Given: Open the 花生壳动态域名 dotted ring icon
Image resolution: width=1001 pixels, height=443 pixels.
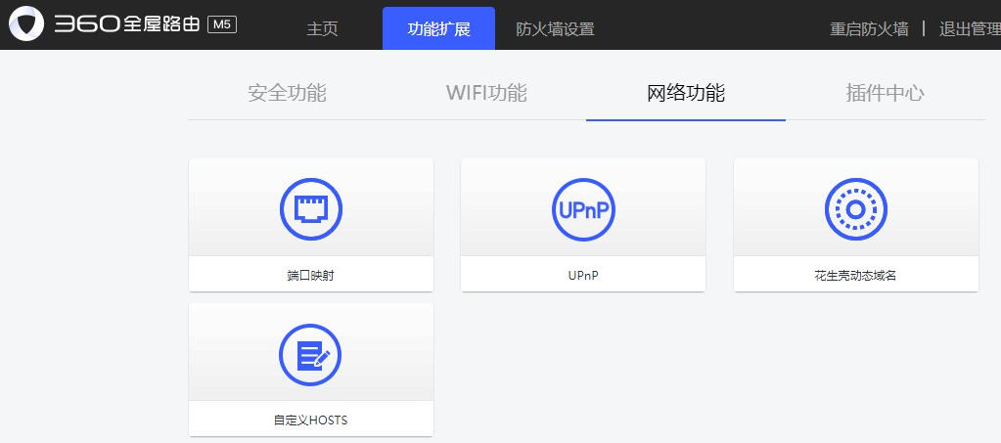Looking at the screenshot, I should [855, 209].
